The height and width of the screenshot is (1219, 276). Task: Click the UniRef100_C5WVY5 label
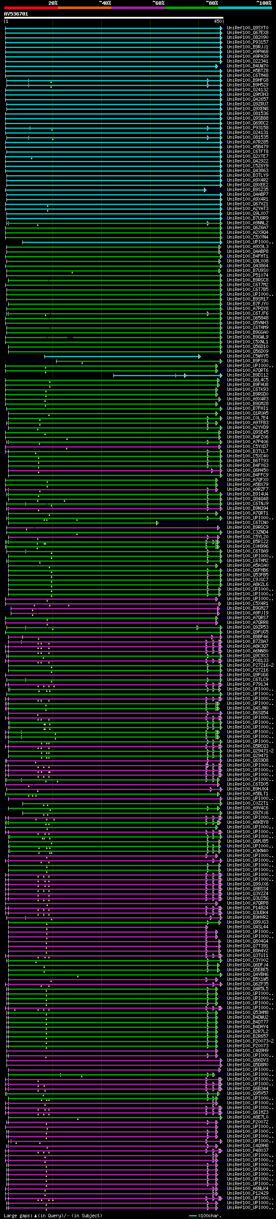[247, 356]
